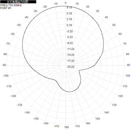131x131 pixels.
Task: Click the positive 60 degree angle label
Action: (120, 34)
